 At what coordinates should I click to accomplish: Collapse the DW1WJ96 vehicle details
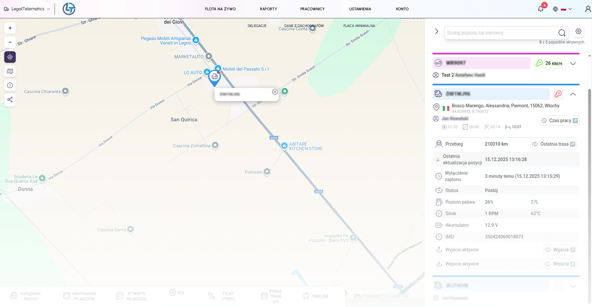573,94
